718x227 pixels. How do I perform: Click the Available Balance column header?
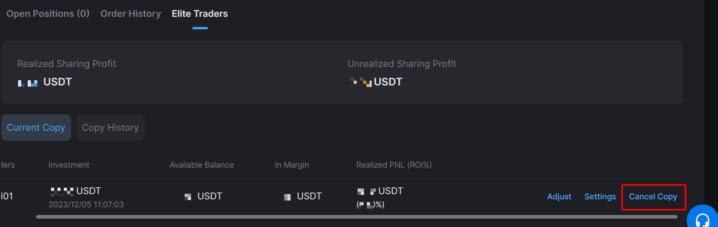201,165
